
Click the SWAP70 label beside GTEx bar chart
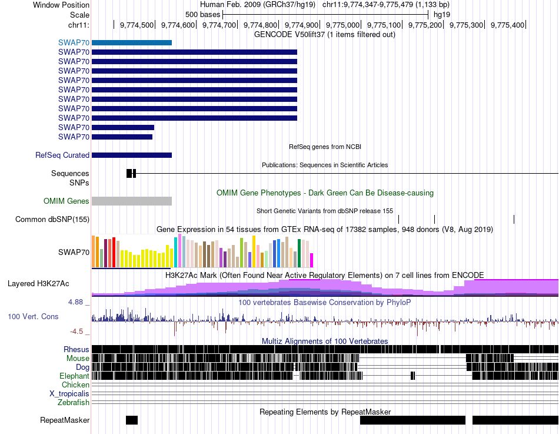(x=74, y=252)
